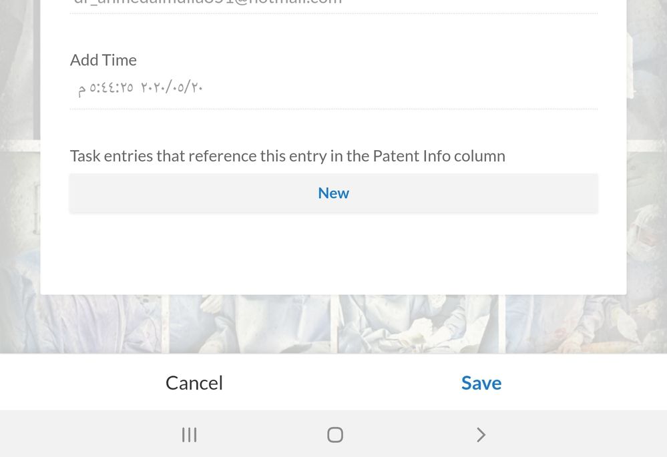The width and height of the screenshot is (667, 457).
Task: Open the Android recent apps switcher
Action: click(190, 434)
